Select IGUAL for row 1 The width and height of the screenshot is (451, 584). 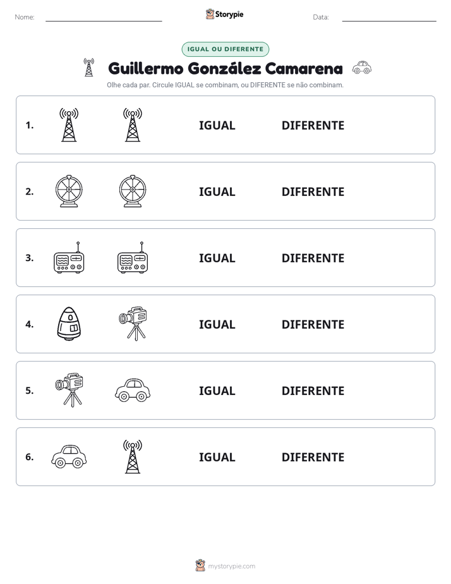pos(217,126)
